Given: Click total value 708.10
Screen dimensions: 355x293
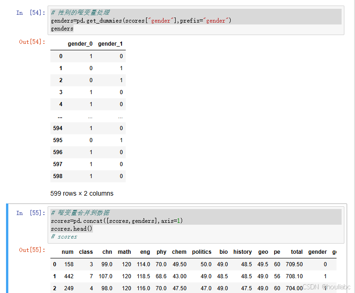Looking at the screenshot, I should [294, 276].
